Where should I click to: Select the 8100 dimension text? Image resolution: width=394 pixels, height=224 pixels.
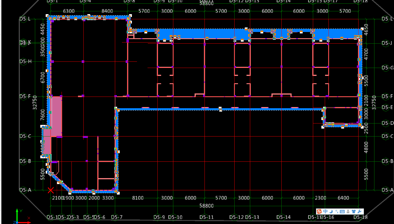click(x=138, y=198)
